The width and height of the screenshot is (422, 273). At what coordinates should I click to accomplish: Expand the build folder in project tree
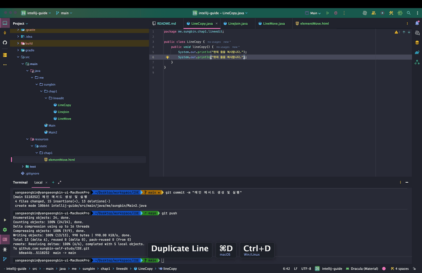(x=18, y=43)
